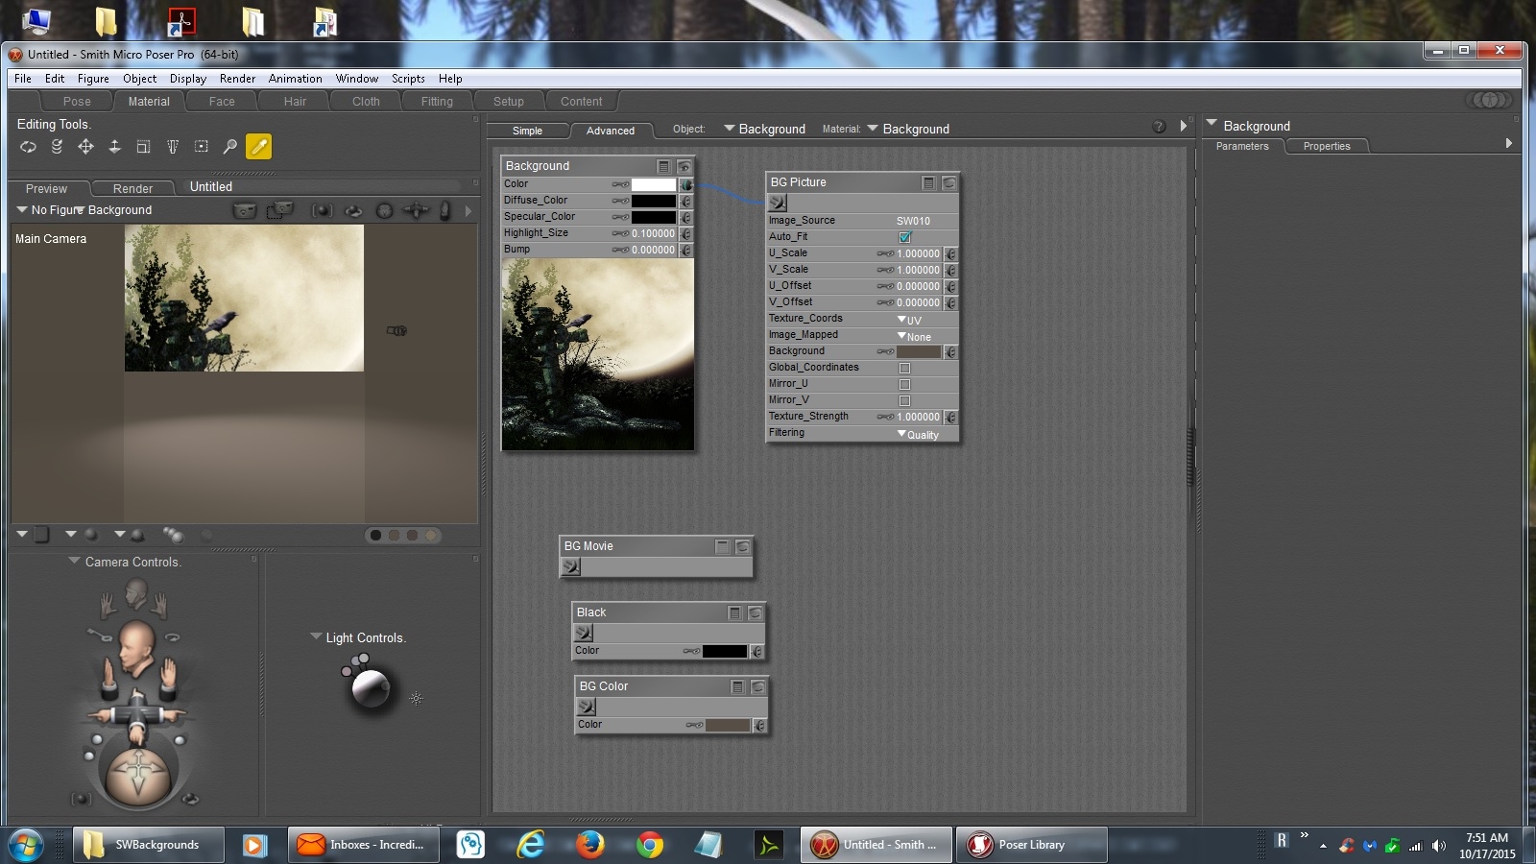Click the Light Controls trackball sphere
Viewport: 1536px width, 864px height.
pos(371,687)
